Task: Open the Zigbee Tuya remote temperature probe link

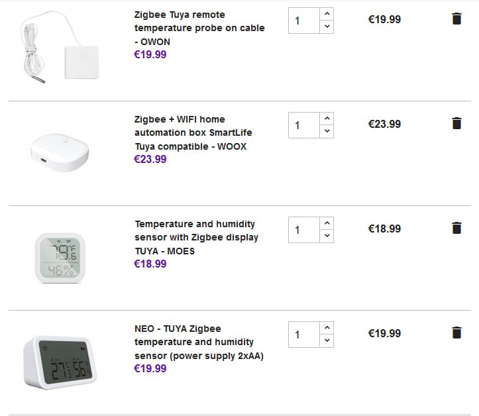Action: (x=199, y=28)
